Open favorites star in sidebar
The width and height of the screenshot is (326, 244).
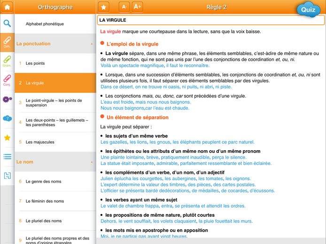click(7, 137)
